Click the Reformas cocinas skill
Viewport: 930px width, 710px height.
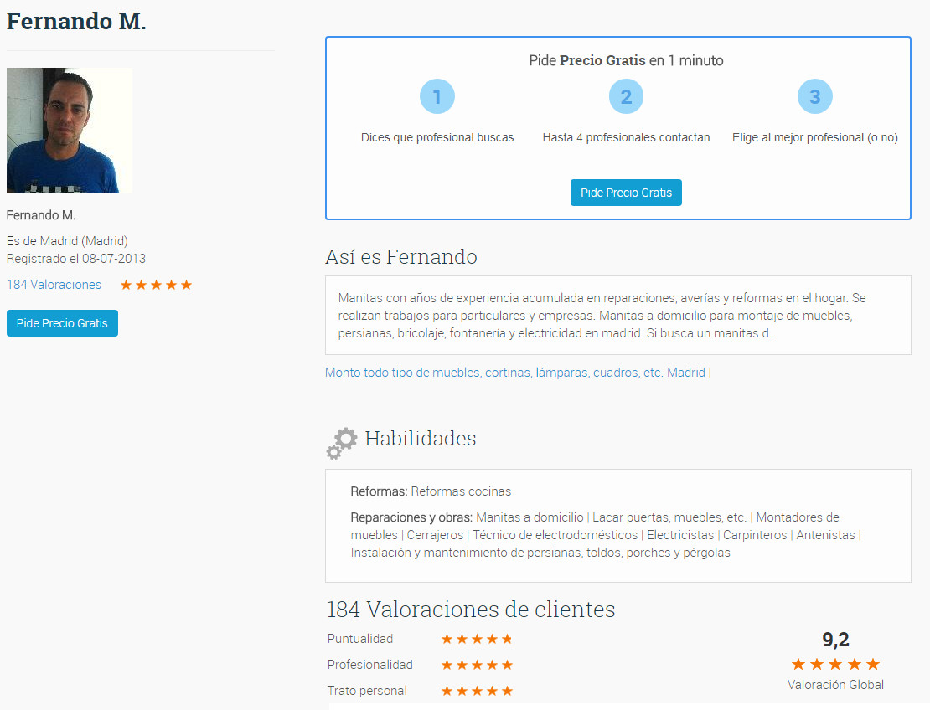pyautogui.click(x=461, y=491)
